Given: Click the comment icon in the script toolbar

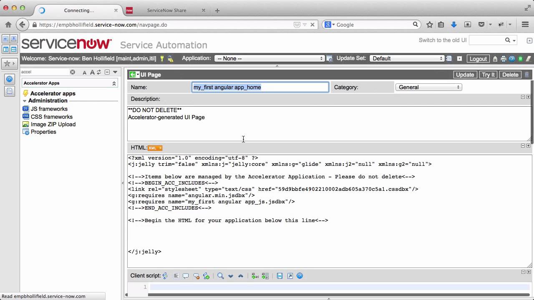Looking at the screenshot, I should (186, 276).
